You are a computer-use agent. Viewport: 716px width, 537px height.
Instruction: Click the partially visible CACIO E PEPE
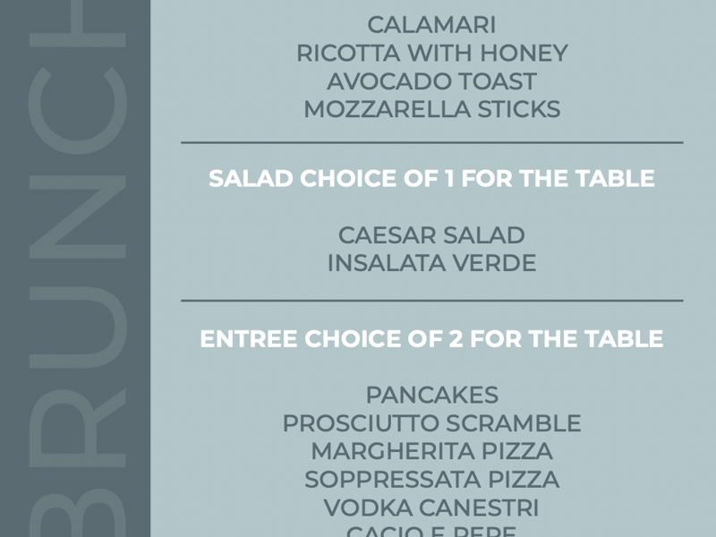pos(431,532)
